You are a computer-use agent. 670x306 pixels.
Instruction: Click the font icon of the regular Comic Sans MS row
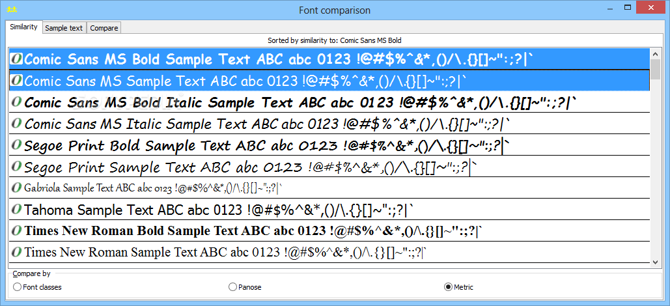tap(16, 80)
